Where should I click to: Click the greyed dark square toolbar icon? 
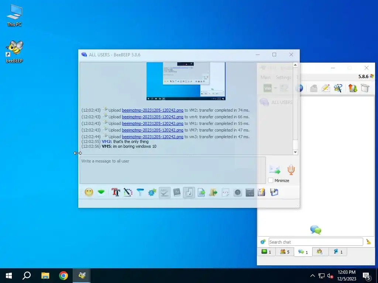point(250,192)
